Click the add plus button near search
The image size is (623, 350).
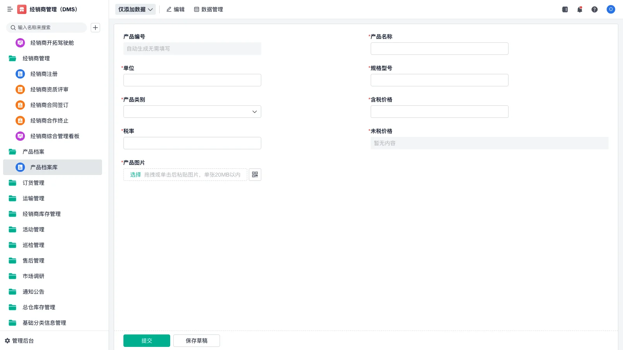pyautogui.click(x=95, y=28)
